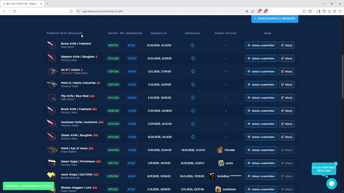Click the 'boredboy' winner name
The image size is (344, 193).
(x=229, y=176)
